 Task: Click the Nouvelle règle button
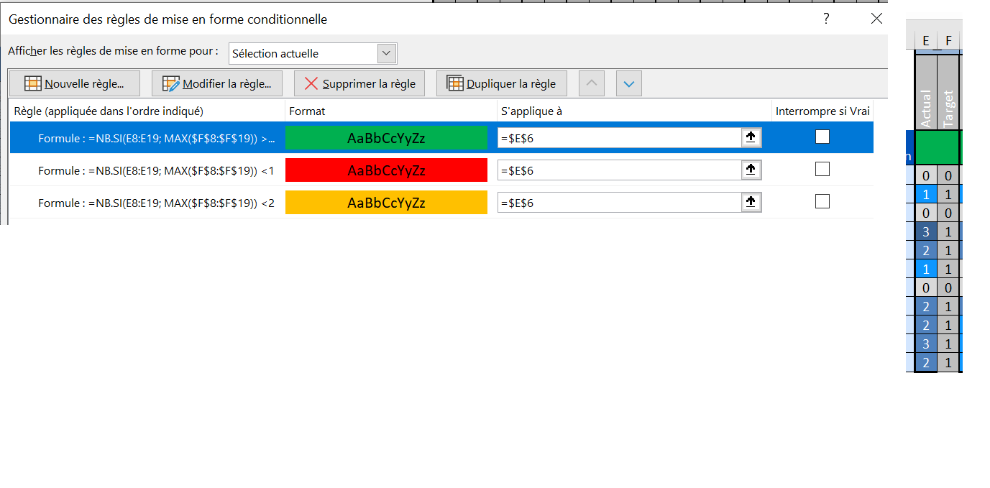tap(75, 83)
